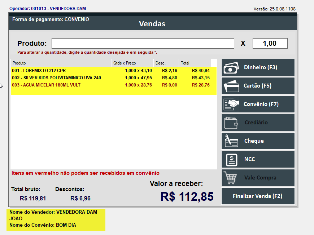Screen dimensions: 314x235
Task: Choose Cartão (F5) payment
Action: [x=258, y=86]
